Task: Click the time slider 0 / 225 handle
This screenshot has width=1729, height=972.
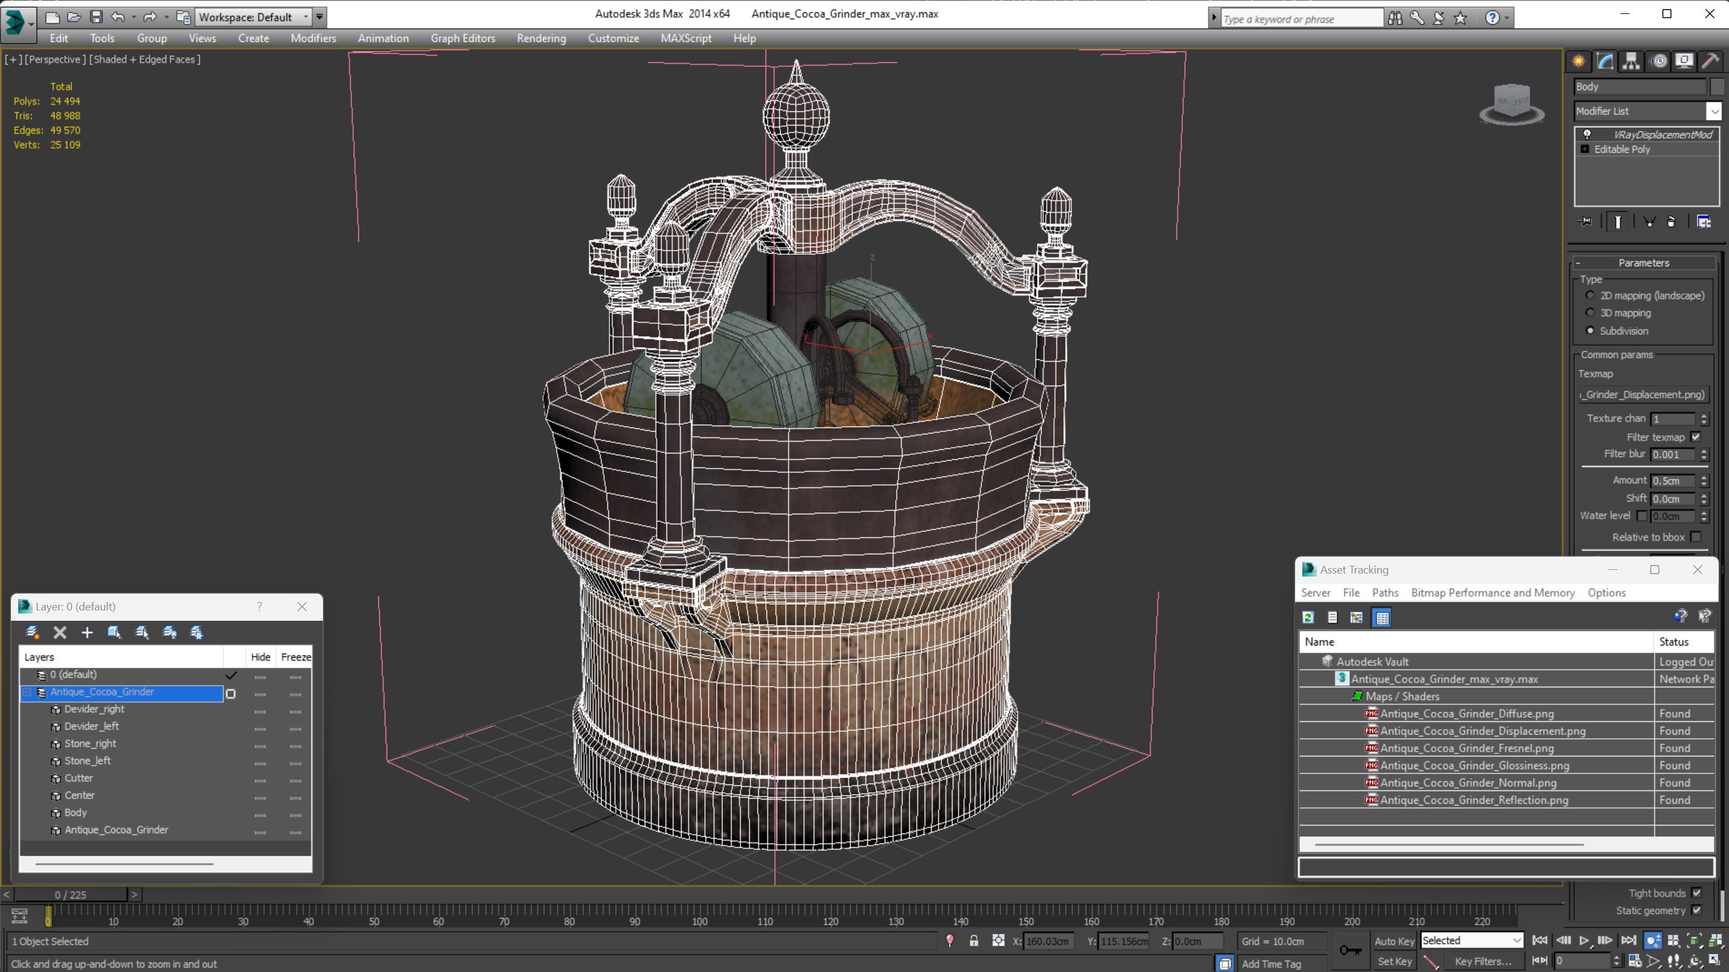Action: click(70, 894)
